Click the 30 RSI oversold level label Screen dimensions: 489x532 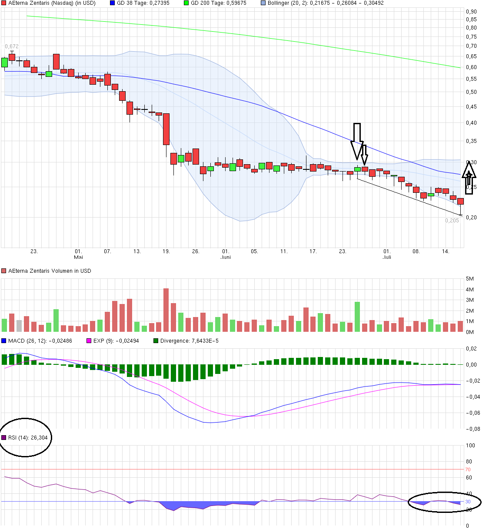point(468,502)
